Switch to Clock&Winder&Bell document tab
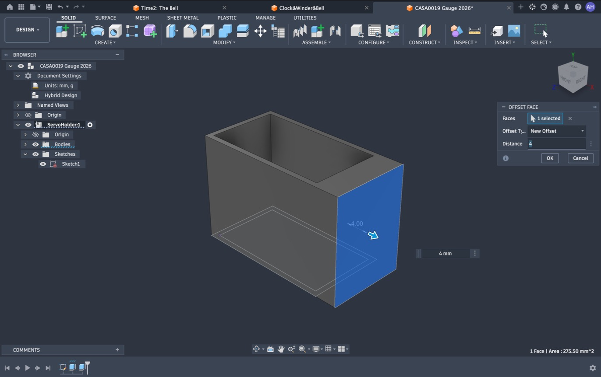The image size is (601, 377). (x=301, y=8)
